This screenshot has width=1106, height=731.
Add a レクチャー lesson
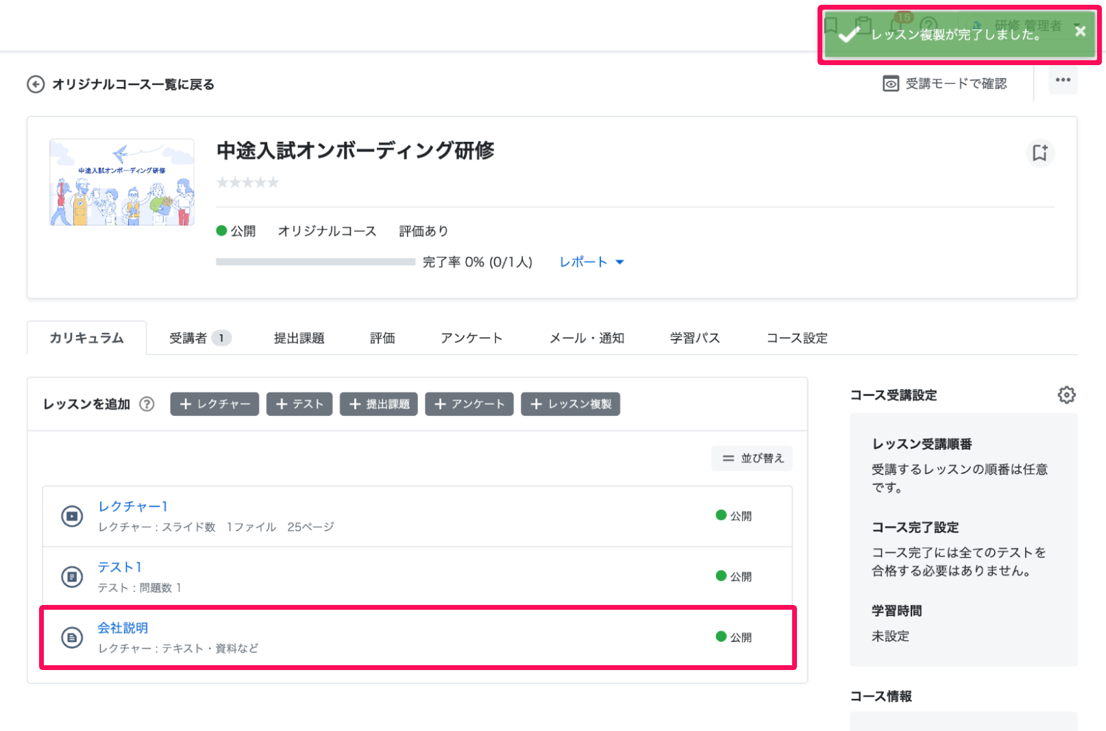pos(214,404)
